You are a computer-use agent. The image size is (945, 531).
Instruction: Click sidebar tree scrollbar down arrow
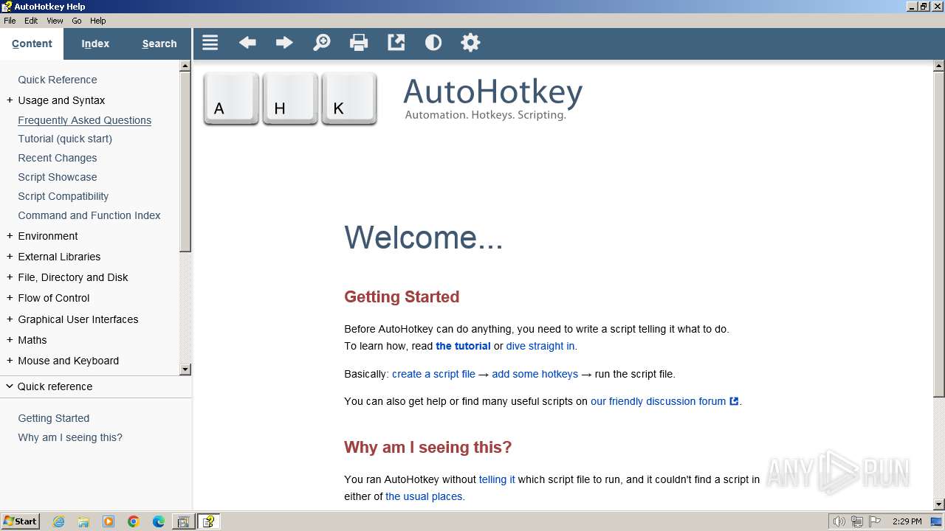pyautogui.click(x=185, y=369)
